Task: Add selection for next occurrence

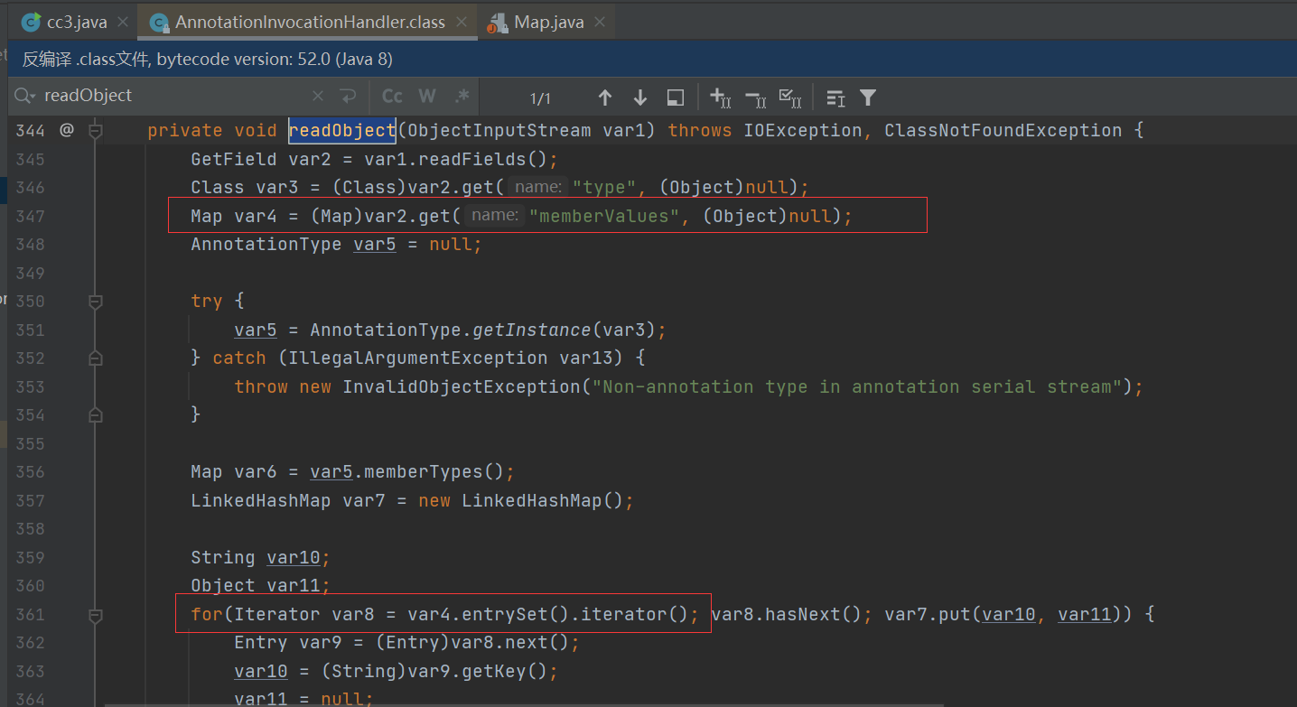Action: pyautogui.click(x=720, y=98)
